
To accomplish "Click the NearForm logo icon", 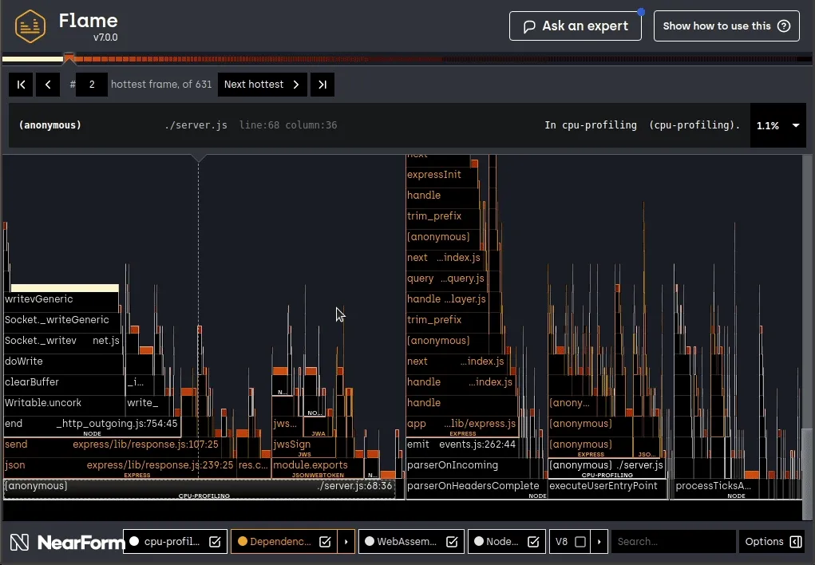I will click(19, 541).
